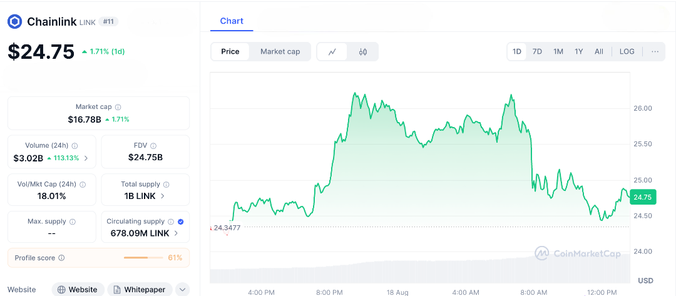Click the 1.71% (1d) price change
The width and height of the screenshot is (676, 296).
coord(103,52)
